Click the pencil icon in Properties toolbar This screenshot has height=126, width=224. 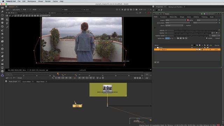(x=162, y=10)
